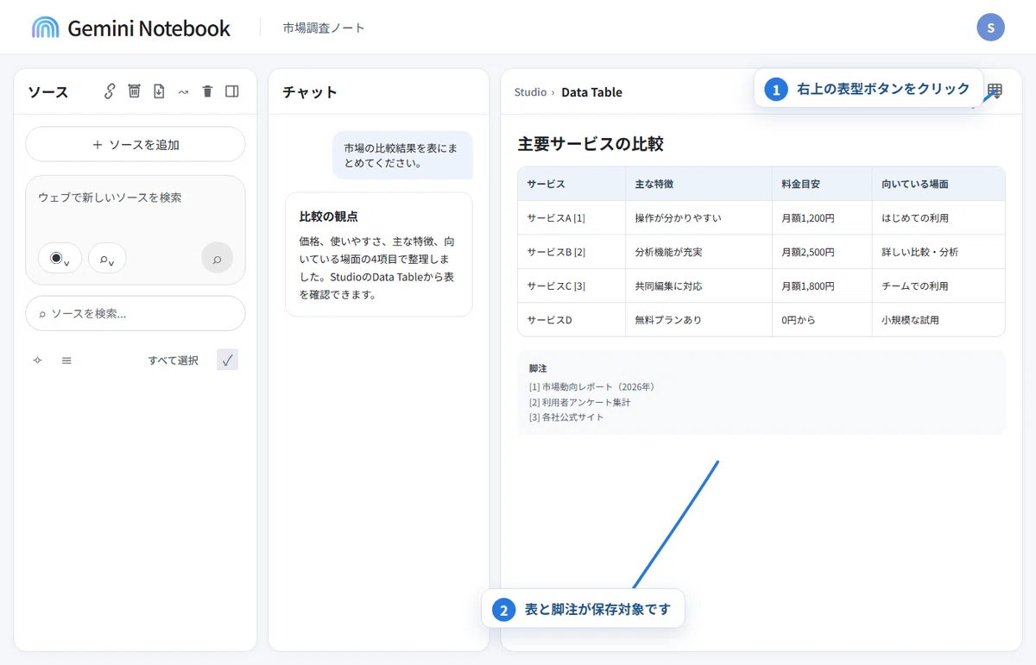Click the ソース panel heading
This screenshot has height=665, width=1036.
pyautogui.click(x=47, y=92)
